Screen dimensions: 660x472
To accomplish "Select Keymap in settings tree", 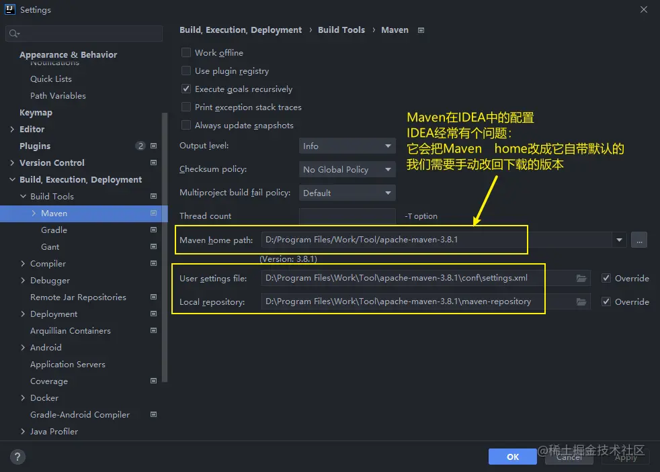I will click(x=36, y=113).
